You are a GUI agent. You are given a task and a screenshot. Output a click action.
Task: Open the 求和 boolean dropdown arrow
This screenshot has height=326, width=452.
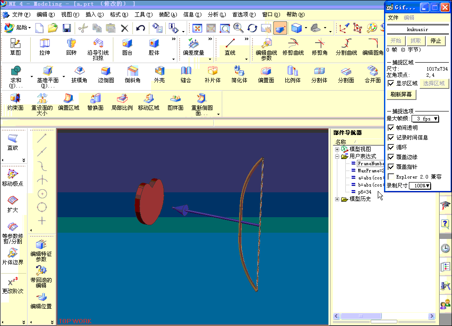point(32,76)
